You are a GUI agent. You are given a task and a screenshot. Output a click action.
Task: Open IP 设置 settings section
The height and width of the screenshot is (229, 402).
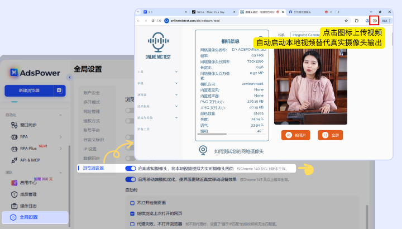pos(90,149)
